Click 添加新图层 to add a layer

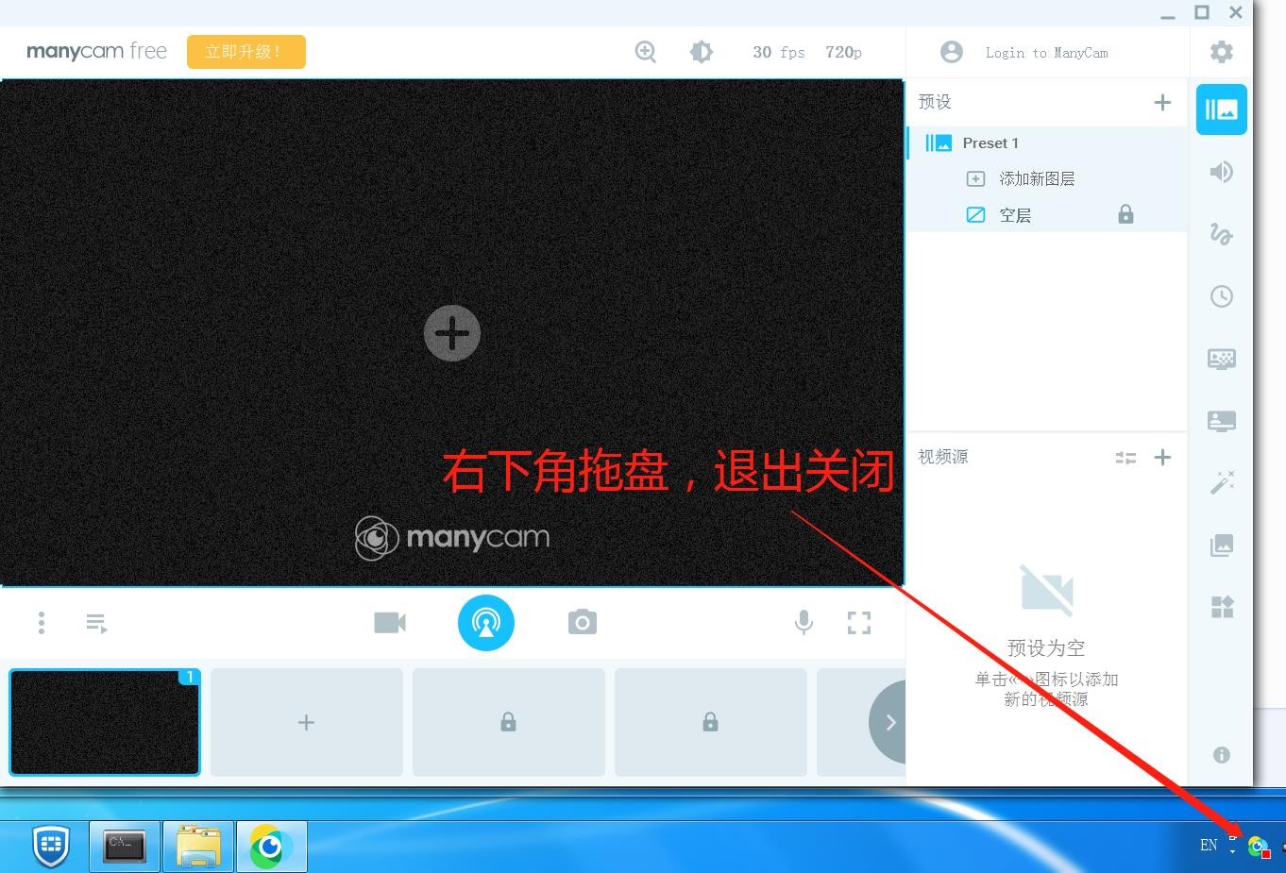click(1037, 178)
